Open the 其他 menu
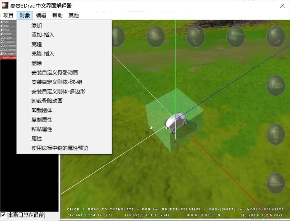This screenshot has width=290, height=221. point(73,15)
